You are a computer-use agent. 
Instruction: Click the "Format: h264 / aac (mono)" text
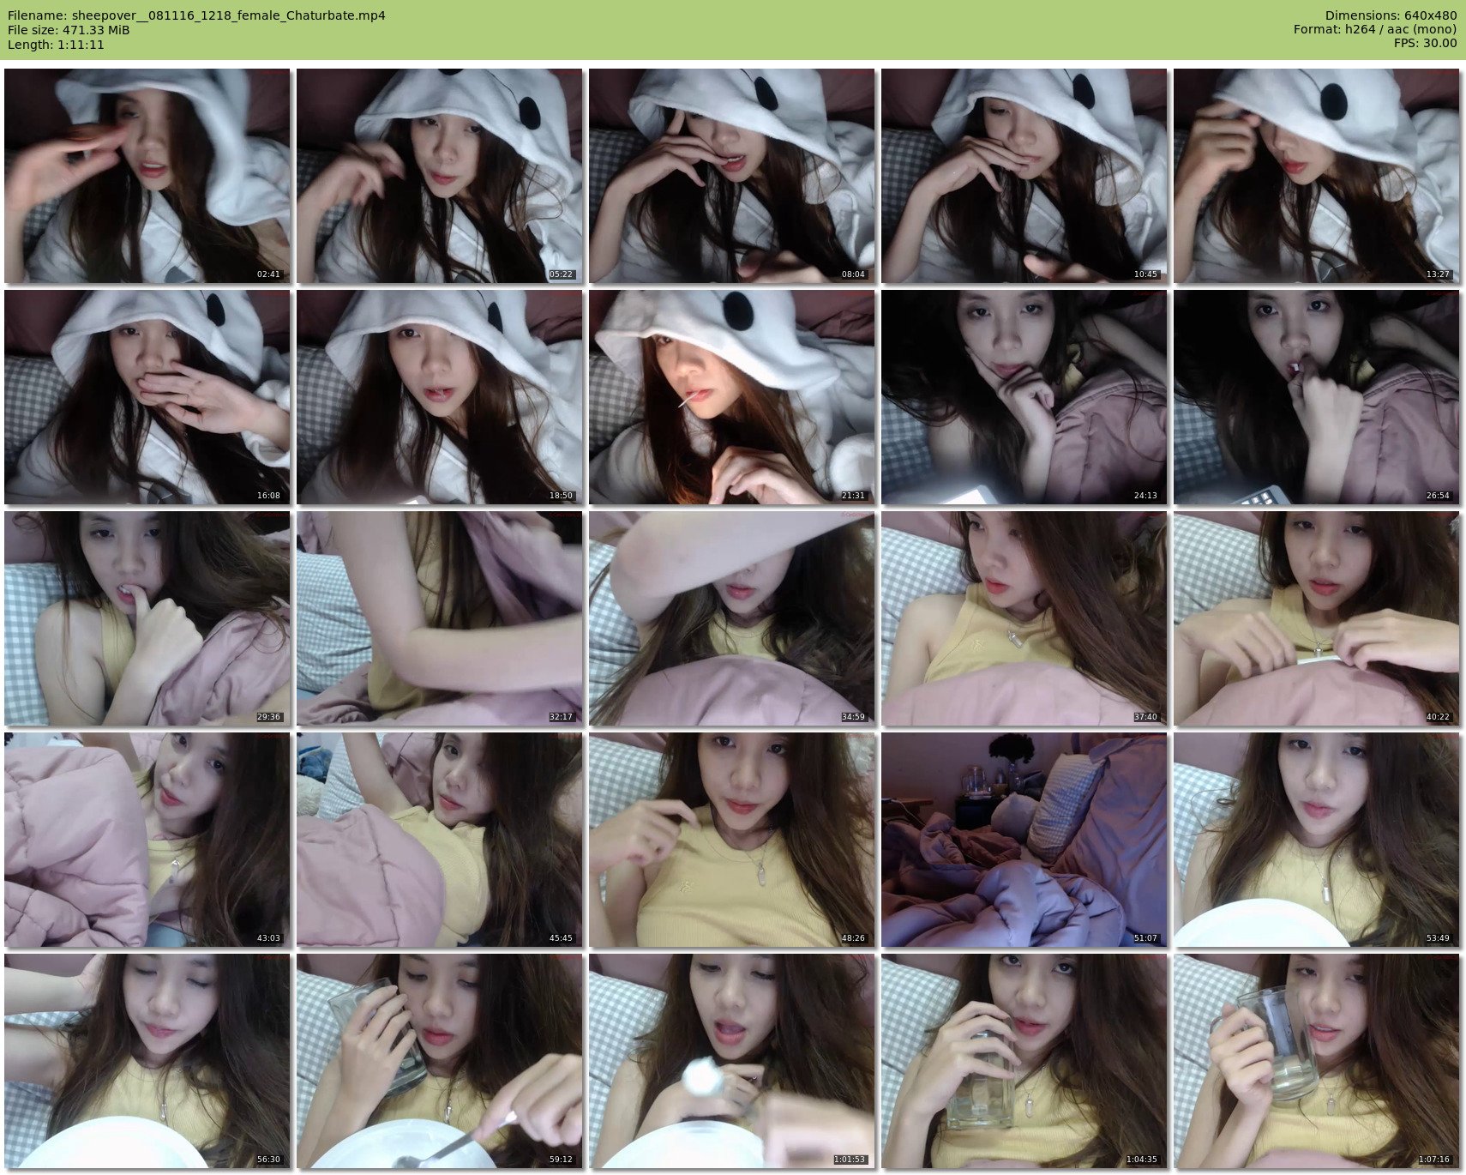1375,30
